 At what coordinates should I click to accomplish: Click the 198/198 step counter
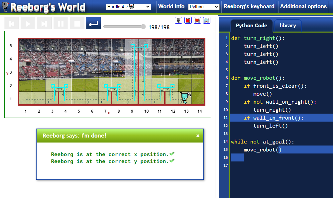(x=159, y=27)
